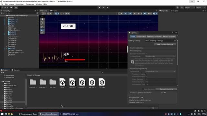This screenshot has height=116, width=207.
Task: Open the Environment tab in the Lighting window
Action: (x=141, y=36)
